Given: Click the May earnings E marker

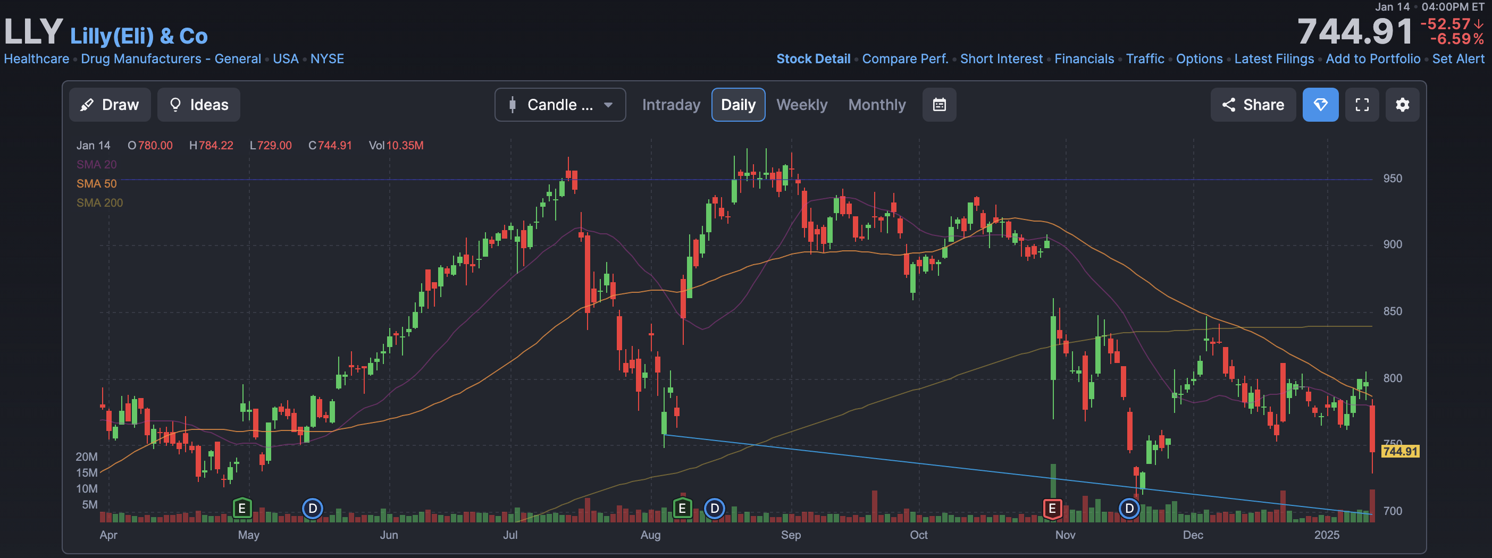Looking at the screenshot, I should click(242, 509).
